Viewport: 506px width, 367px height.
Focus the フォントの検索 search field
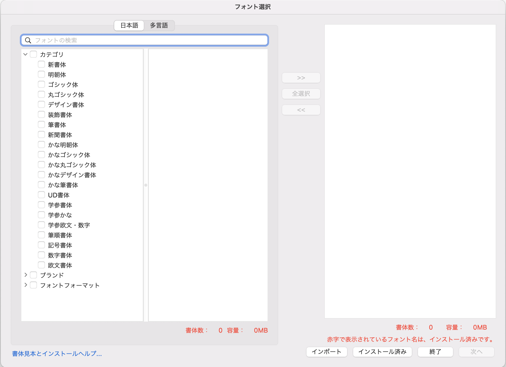[x=151, y=40]
